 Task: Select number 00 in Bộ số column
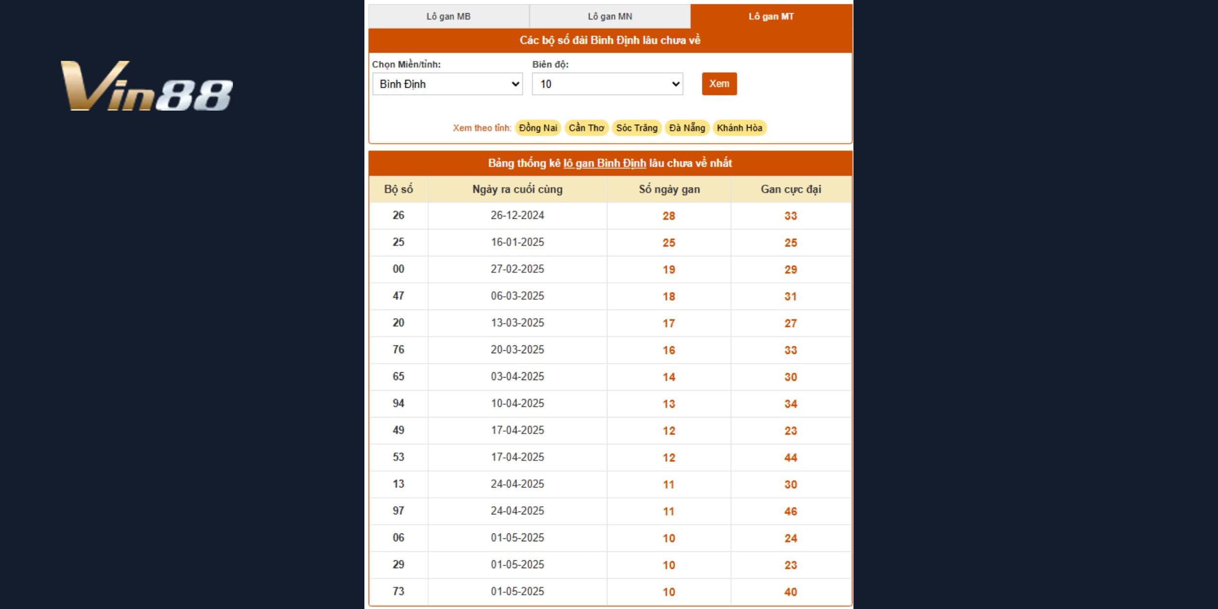399,269
